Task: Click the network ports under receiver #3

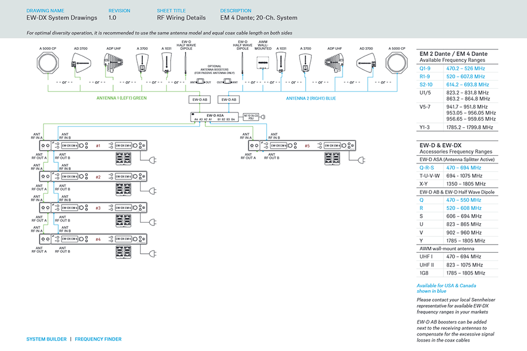Action: (124, 220)
